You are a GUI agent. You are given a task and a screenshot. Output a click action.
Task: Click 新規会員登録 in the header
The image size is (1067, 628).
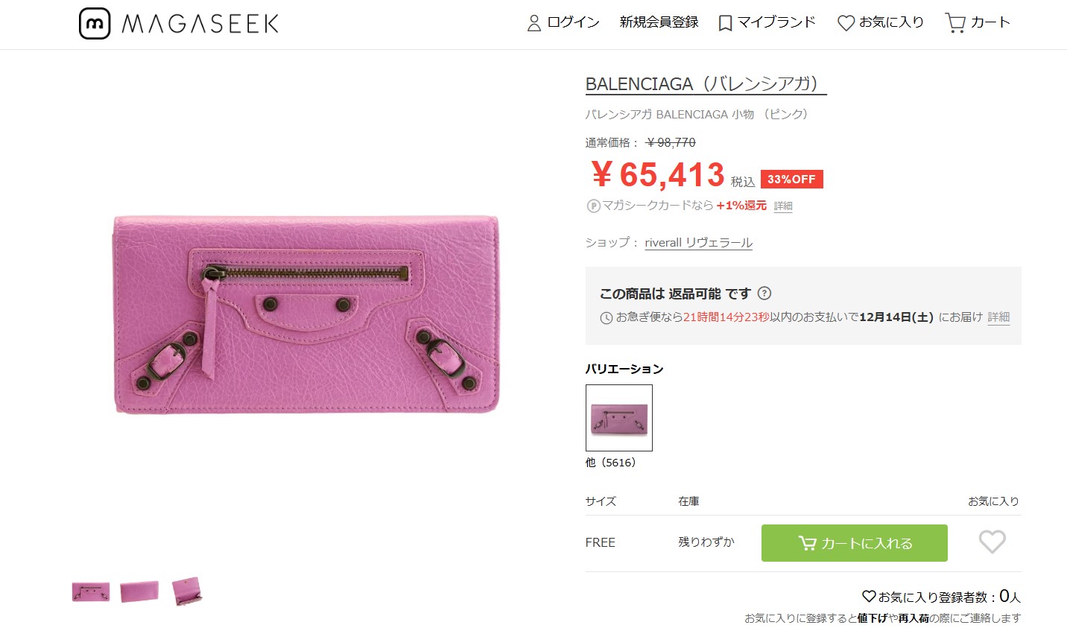[659, 22]
